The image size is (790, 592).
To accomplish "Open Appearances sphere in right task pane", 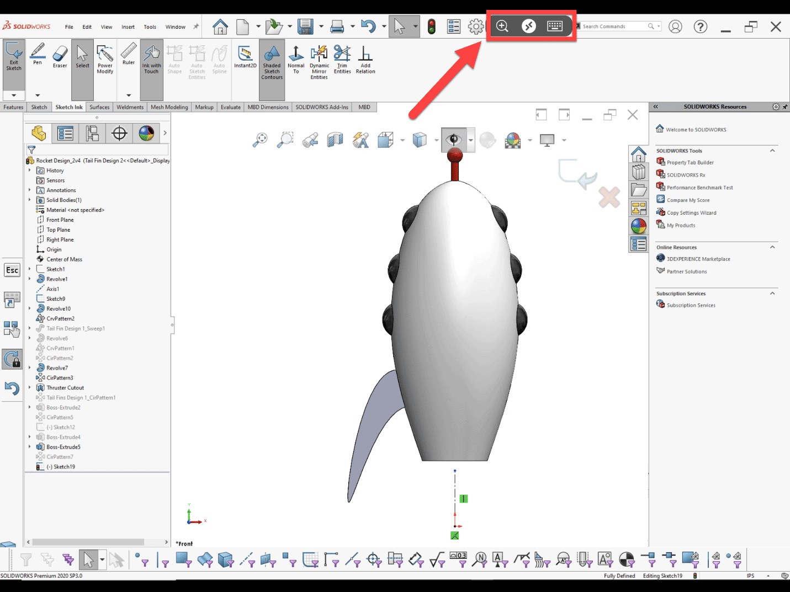I will (639, 226).
